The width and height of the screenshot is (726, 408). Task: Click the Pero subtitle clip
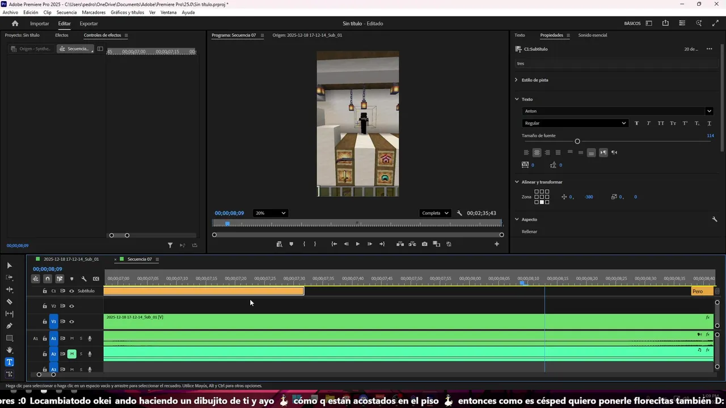click(x=702, y=291)
